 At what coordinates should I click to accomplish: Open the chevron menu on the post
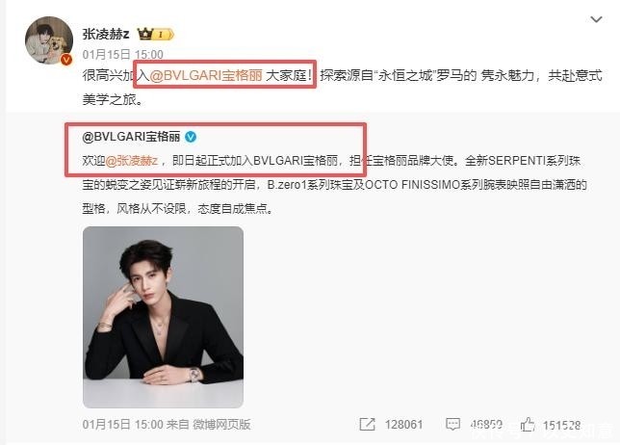pos(596,19)
